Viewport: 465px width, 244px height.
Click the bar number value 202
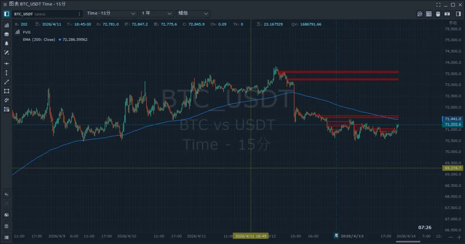pos(24,24)
